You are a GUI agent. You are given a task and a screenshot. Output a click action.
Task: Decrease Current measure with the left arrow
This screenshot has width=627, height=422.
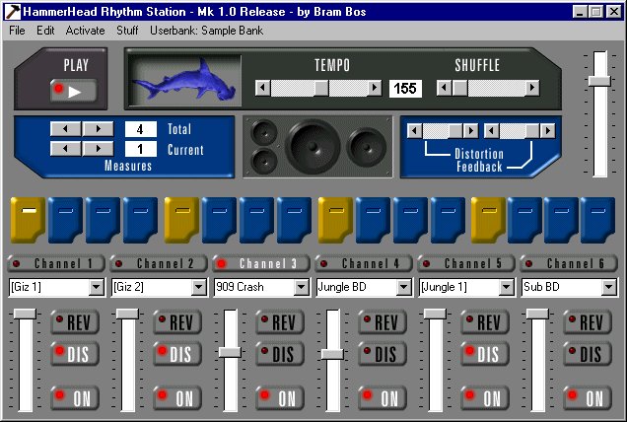(66, 149)
